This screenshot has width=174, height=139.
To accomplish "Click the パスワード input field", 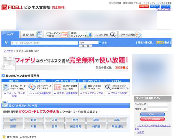I will tap(158, 109).
